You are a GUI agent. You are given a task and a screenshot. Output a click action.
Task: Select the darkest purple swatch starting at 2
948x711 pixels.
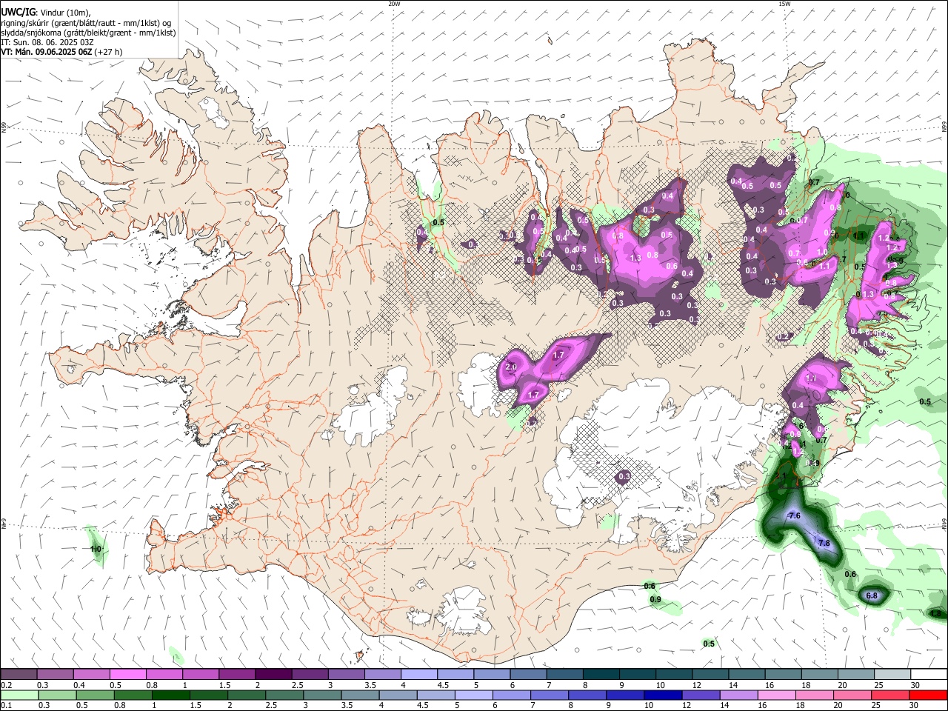273,675
